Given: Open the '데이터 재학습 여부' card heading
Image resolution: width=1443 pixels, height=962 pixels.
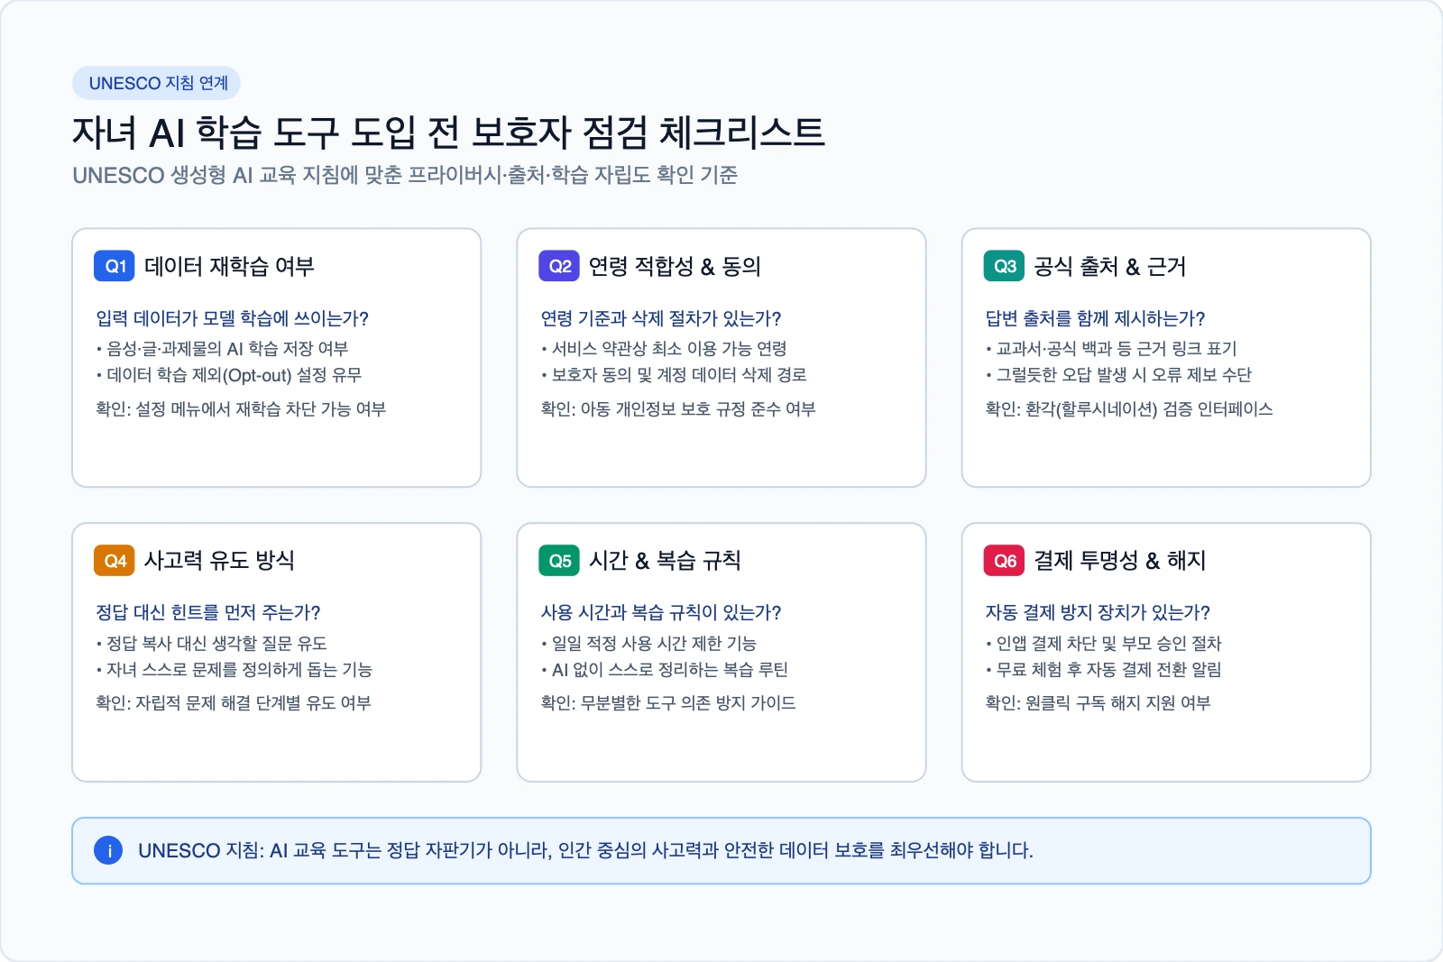Looking at the screenshot, I should click(x=229, y=267).
